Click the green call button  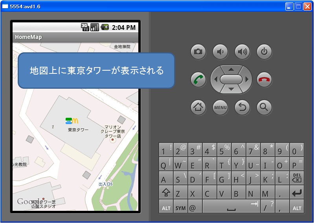(198, 80)
